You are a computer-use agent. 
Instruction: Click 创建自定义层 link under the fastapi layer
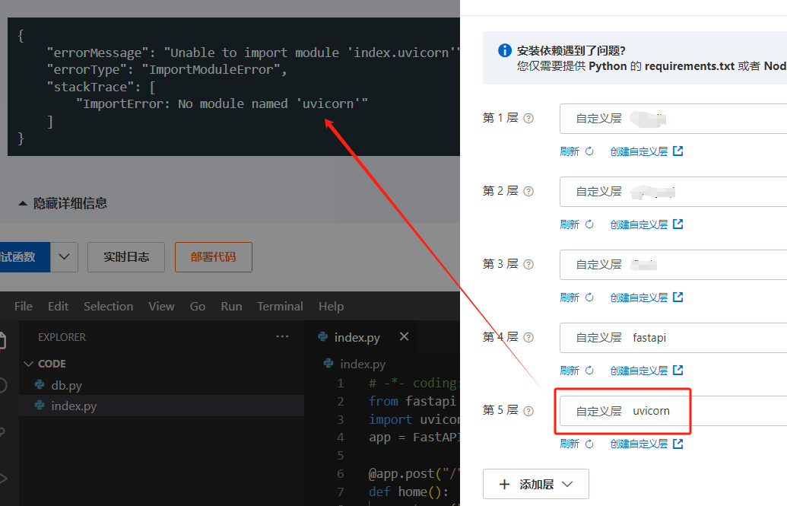(x=639, y=371)
